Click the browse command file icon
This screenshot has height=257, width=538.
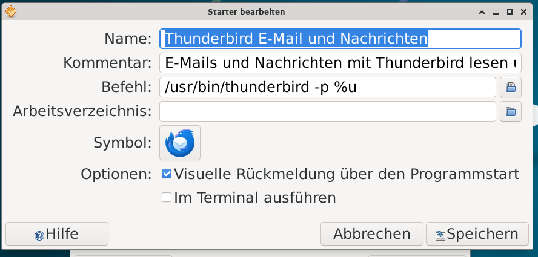click(510, 87)
